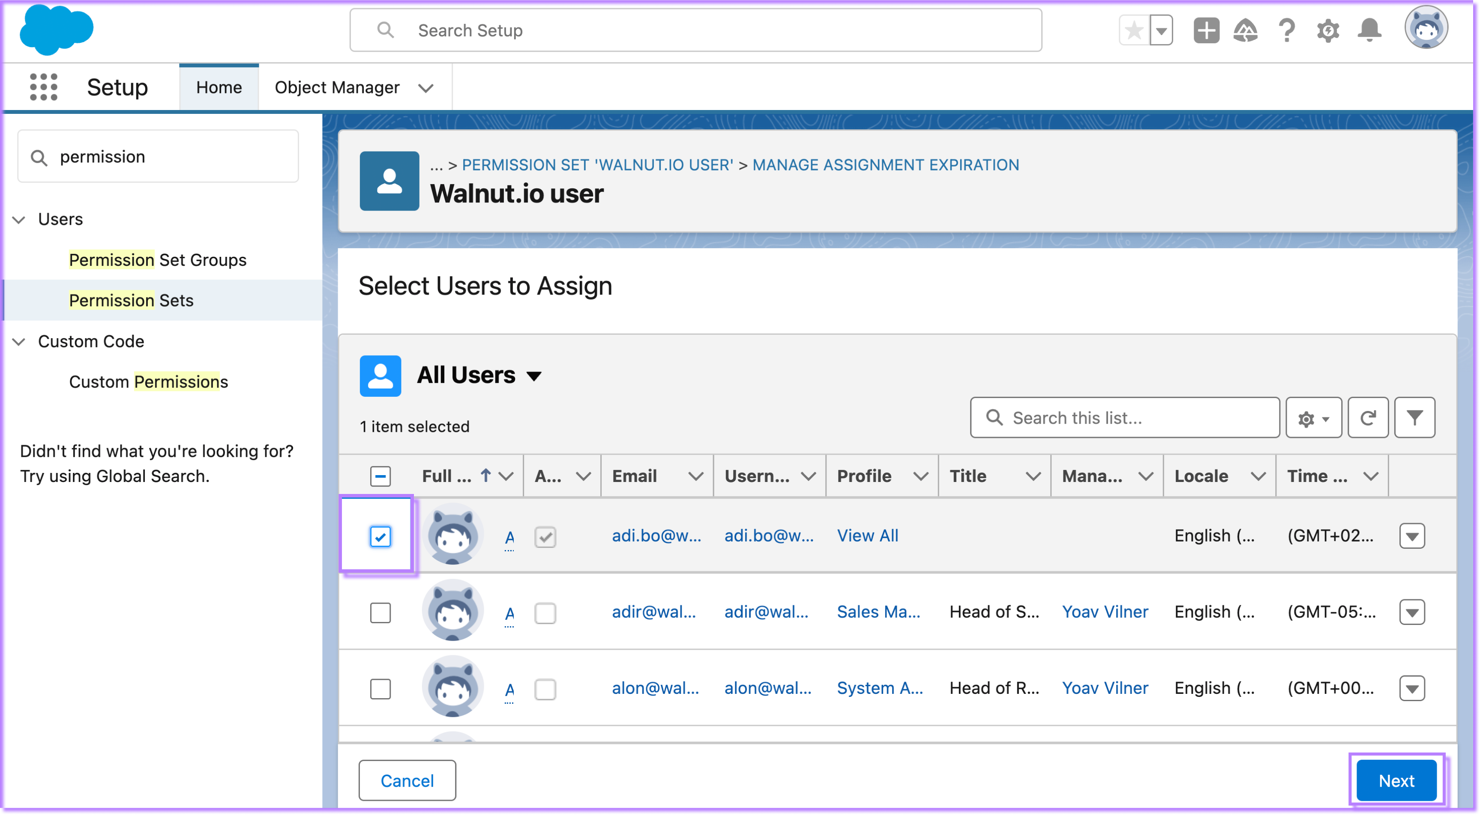Open the App Launcher dots grid
1480x815 pixels.
click(44, 87)
